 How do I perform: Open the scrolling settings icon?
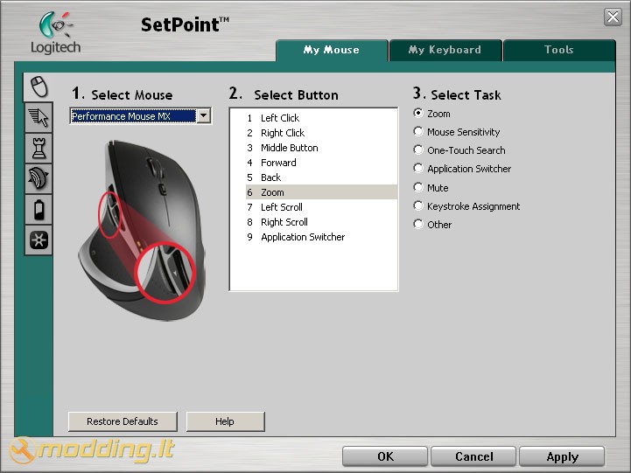[39, 178]
